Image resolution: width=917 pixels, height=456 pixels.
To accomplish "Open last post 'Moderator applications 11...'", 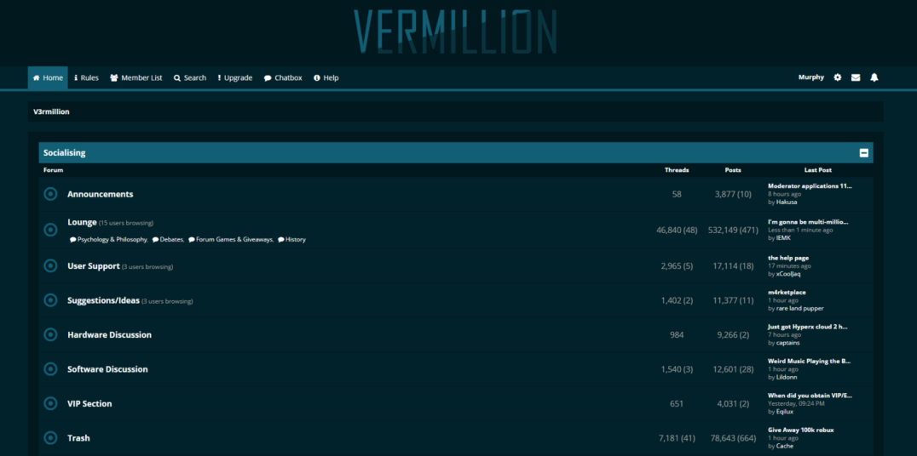I will pos(810,185).
